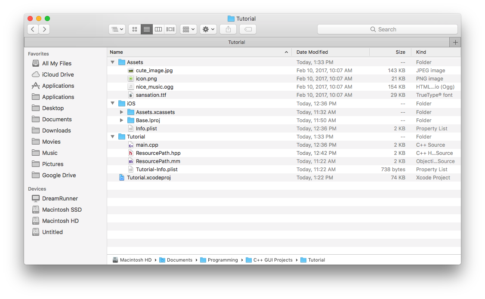Open the Share menu icon
The height and width of the screenshot is (299, 485).
pos(228,29)
